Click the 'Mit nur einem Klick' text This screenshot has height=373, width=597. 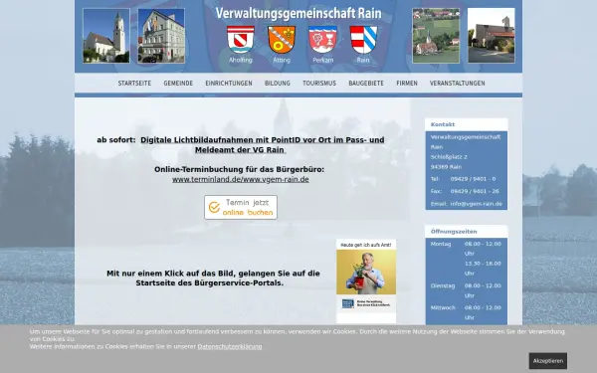[213, 279]
